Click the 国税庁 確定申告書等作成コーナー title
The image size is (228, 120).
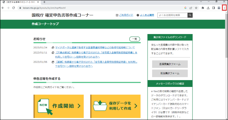(63, 15)
